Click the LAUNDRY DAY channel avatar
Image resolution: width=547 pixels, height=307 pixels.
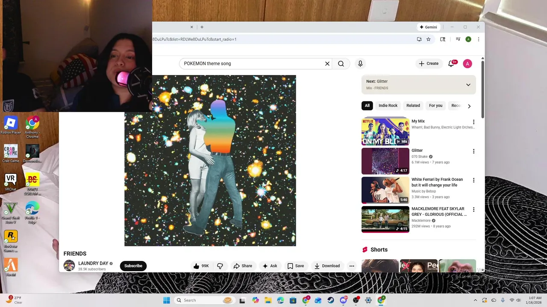(69, 266)
